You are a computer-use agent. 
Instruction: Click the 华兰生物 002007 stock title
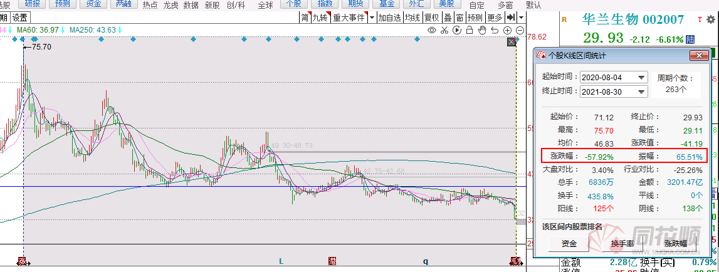click(x=633, y=19)
